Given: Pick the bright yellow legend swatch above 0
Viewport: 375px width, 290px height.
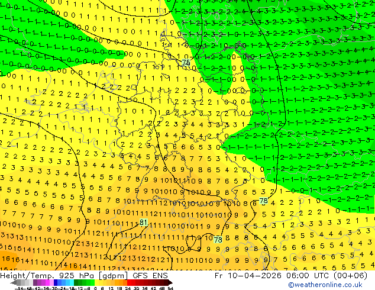Looking at the screenshot, I should 96,282.
